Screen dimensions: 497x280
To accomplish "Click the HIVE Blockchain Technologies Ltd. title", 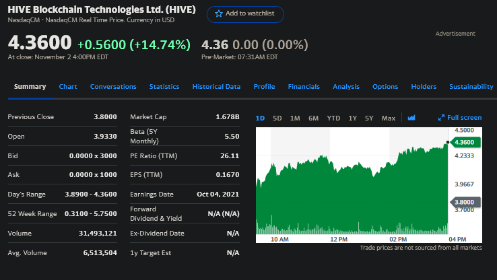I will tap(102, 9).
